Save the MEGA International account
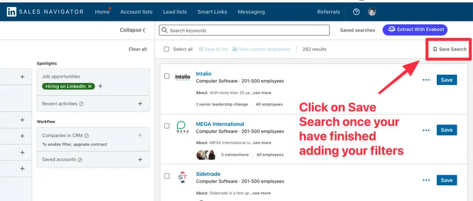This screenshot has width=473, height=201. click(x=447, y=130)
